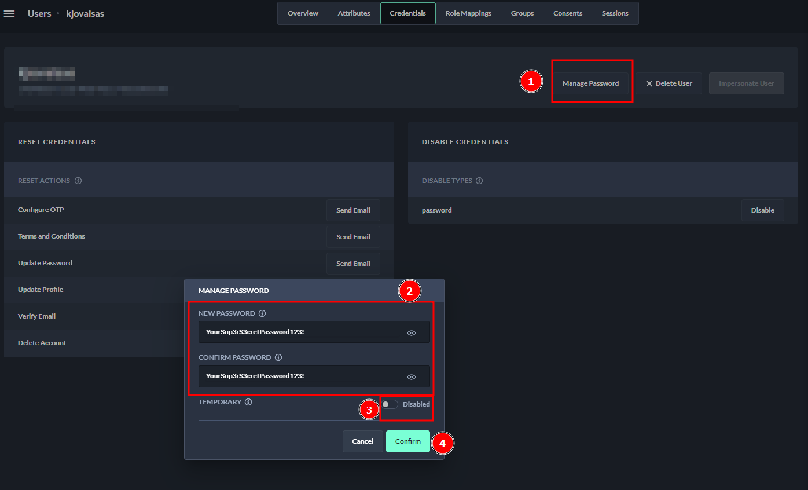
Task: Cancel the Manage Password dialog
Action: tap(362, 441)
